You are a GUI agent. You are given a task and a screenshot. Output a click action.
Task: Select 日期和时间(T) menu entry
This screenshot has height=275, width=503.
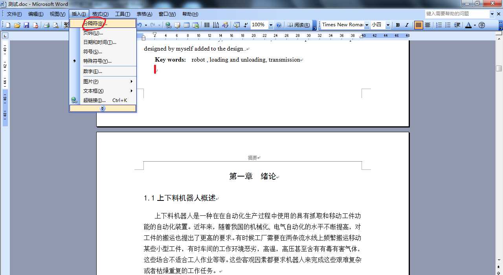103,42
